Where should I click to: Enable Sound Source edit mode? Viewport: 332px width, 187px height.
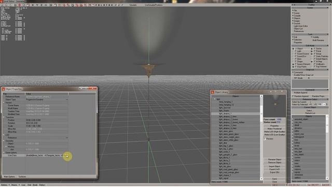pyautogui.click(x=302, y=54)
